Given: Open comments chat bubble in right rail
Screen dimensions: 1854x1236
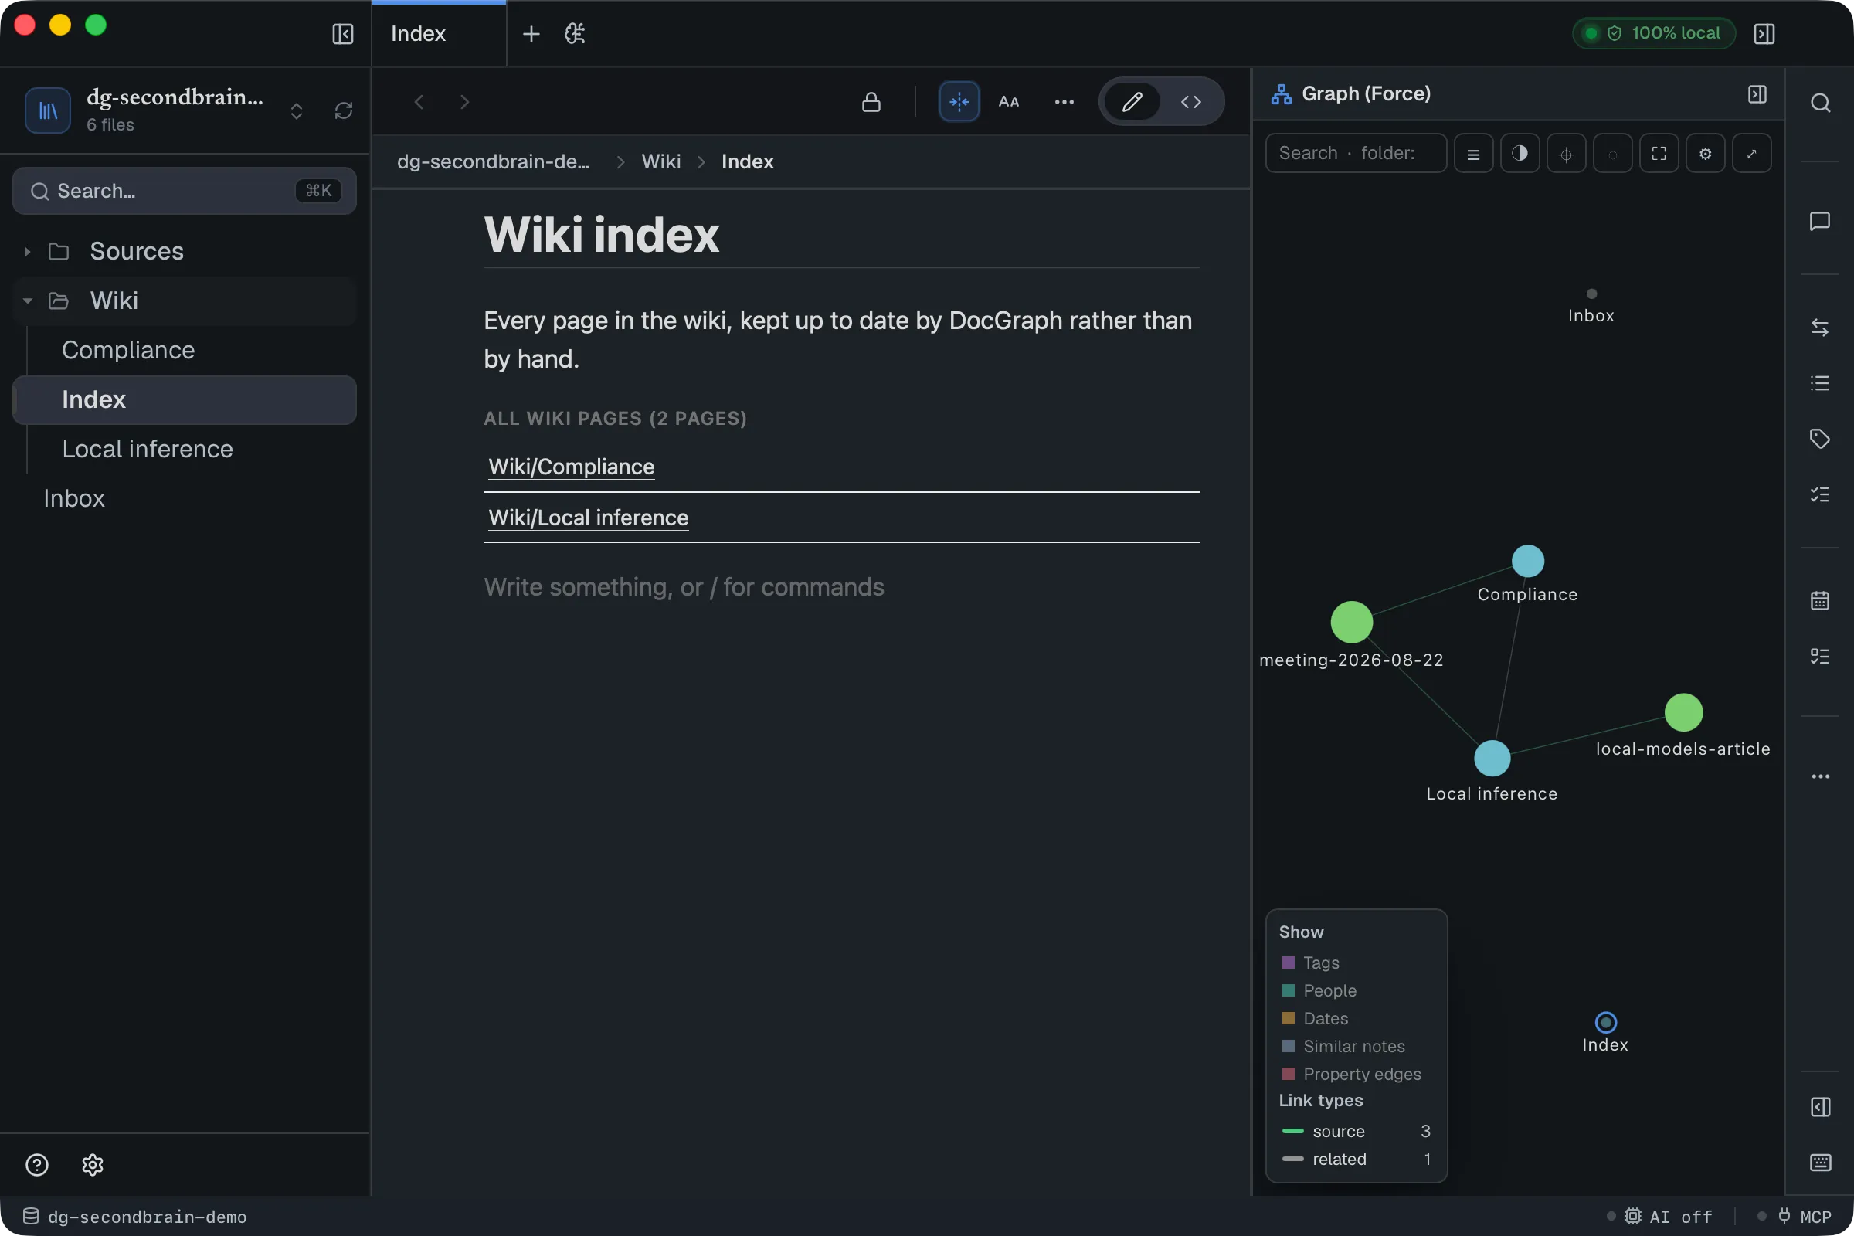Looking at the screenshot, I should pos(1820,222).
